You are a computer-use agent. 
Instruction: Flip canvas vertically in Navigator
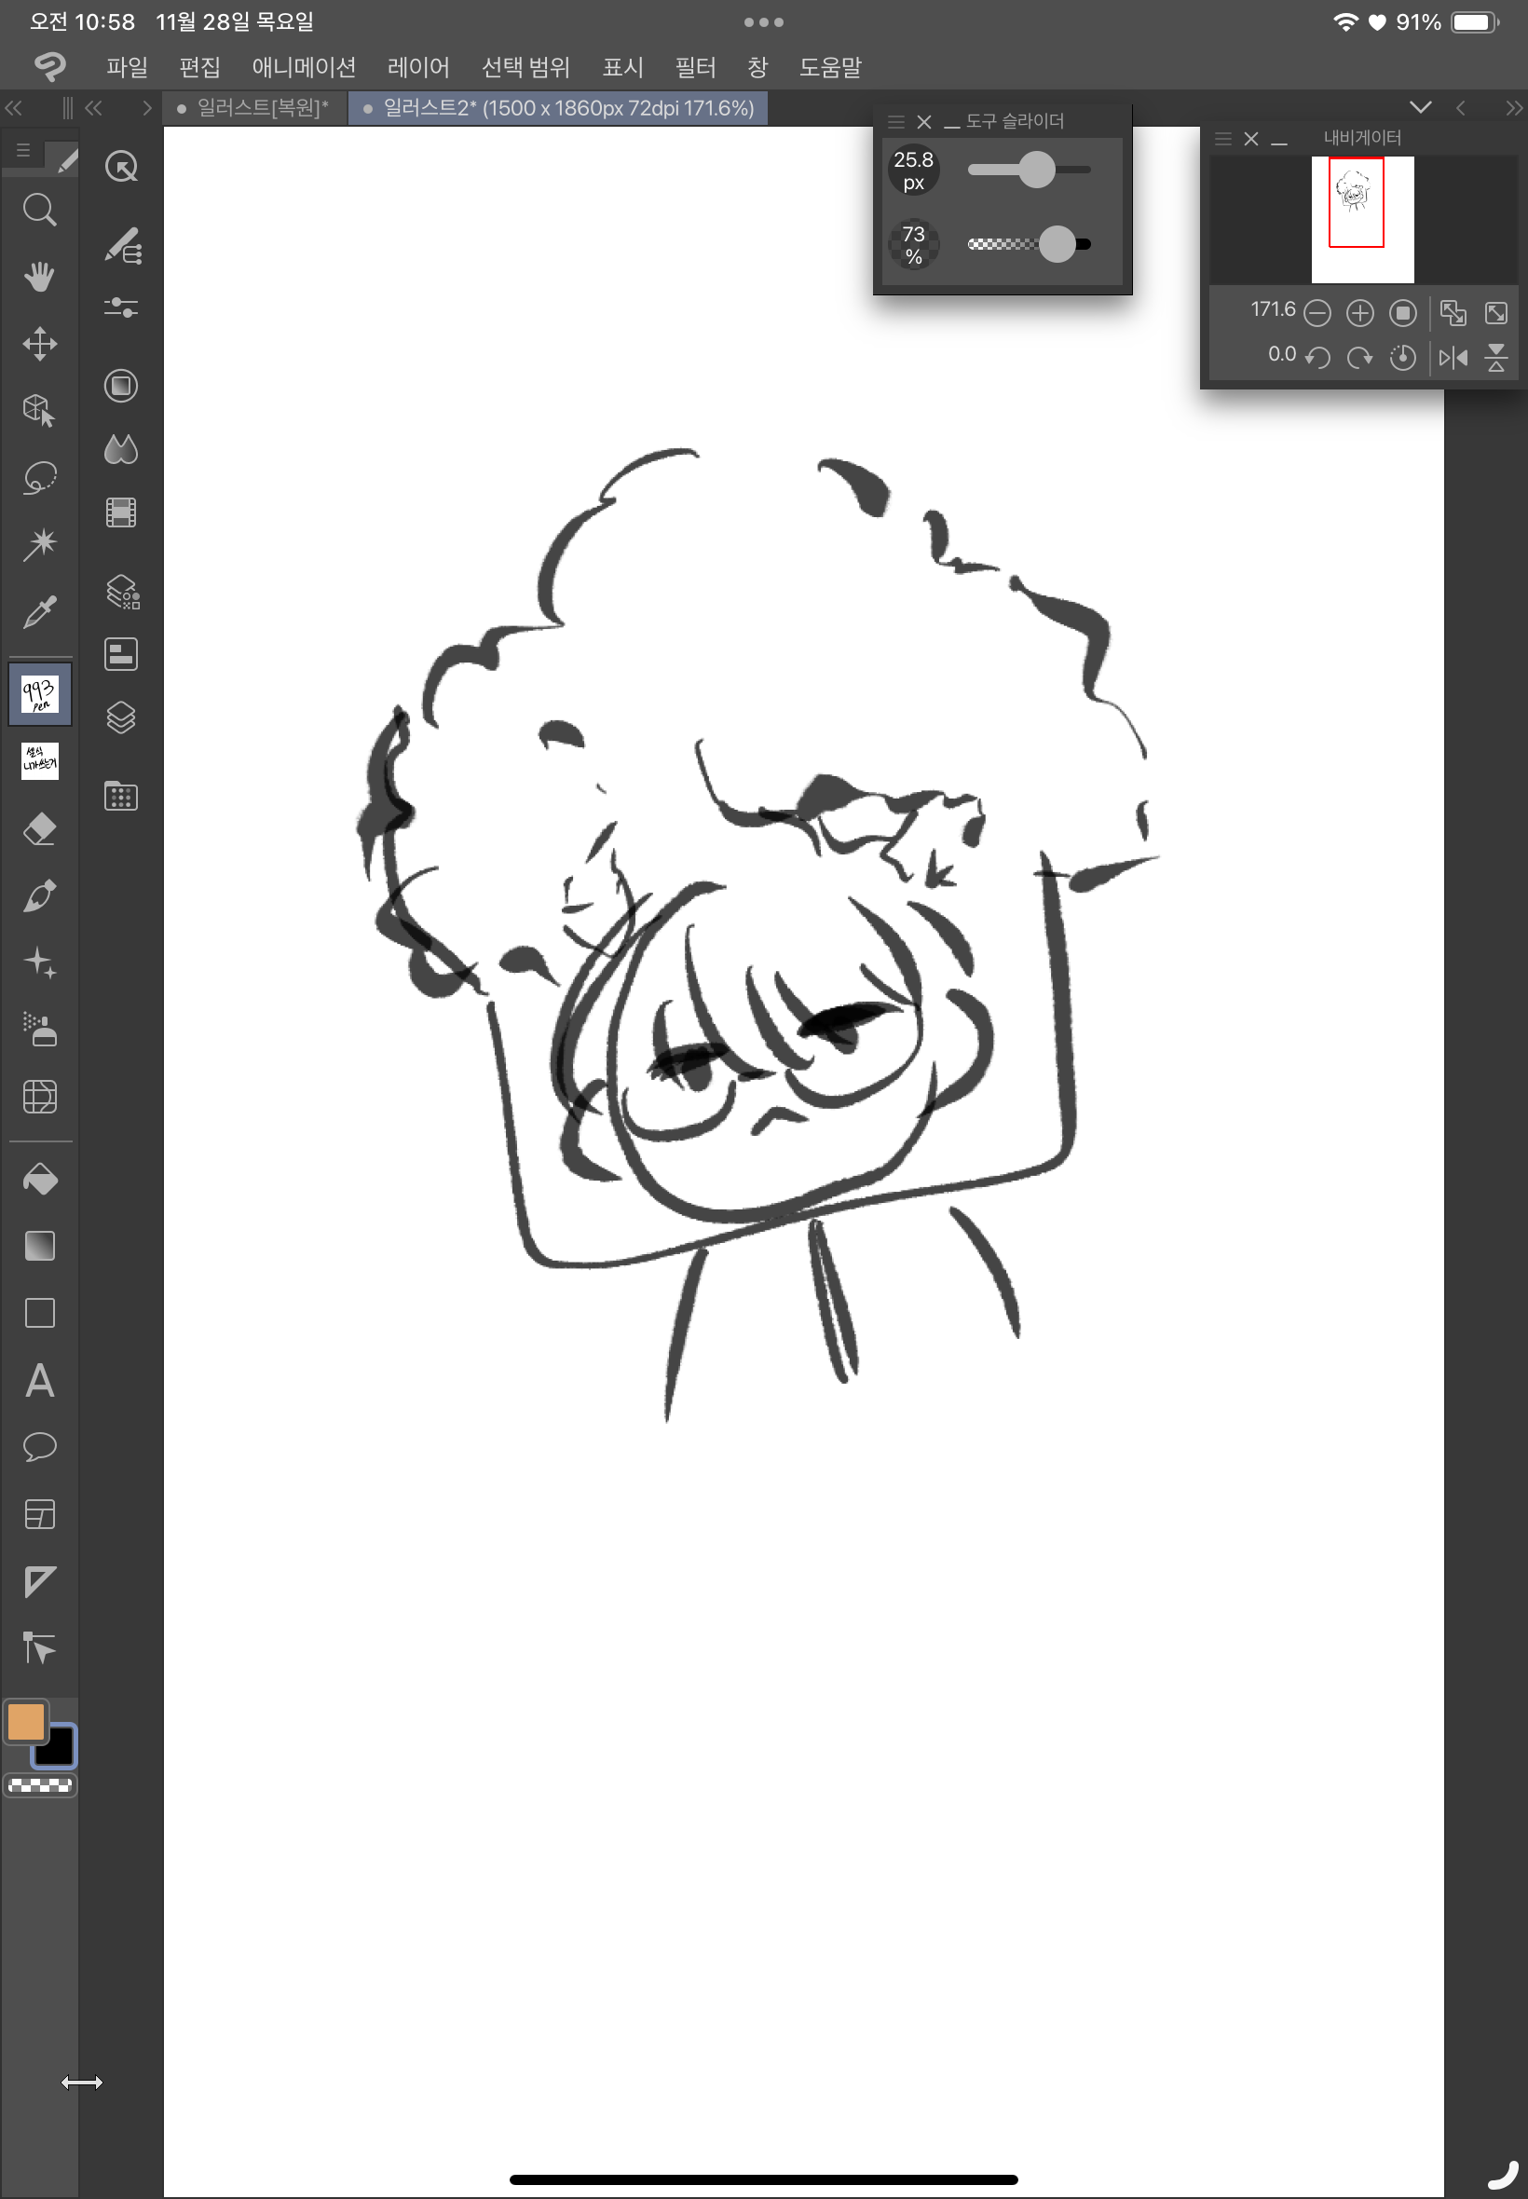1495,357
